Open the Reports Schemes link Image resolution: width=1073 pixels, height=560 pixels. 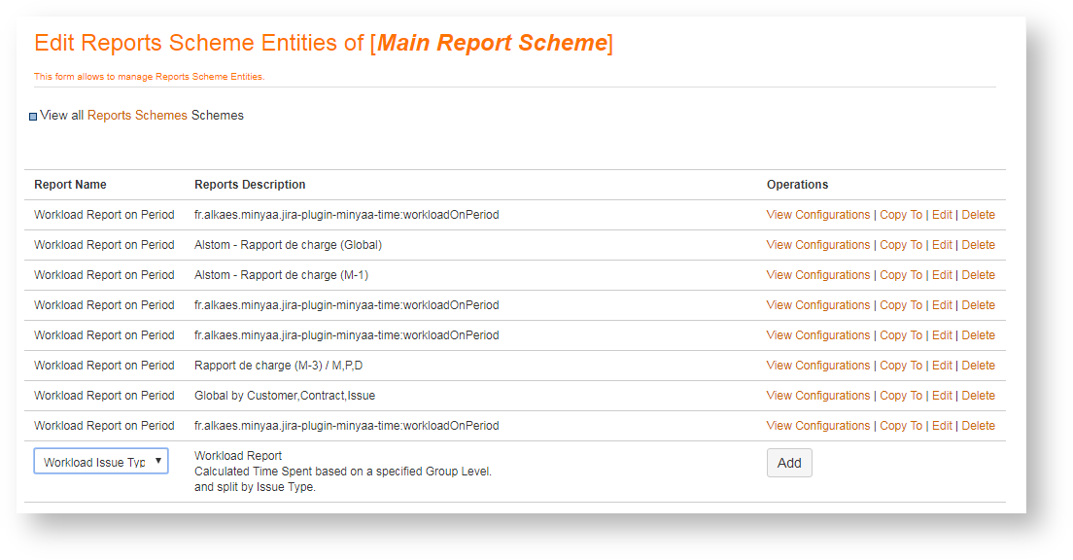click(x=137, y=115)
